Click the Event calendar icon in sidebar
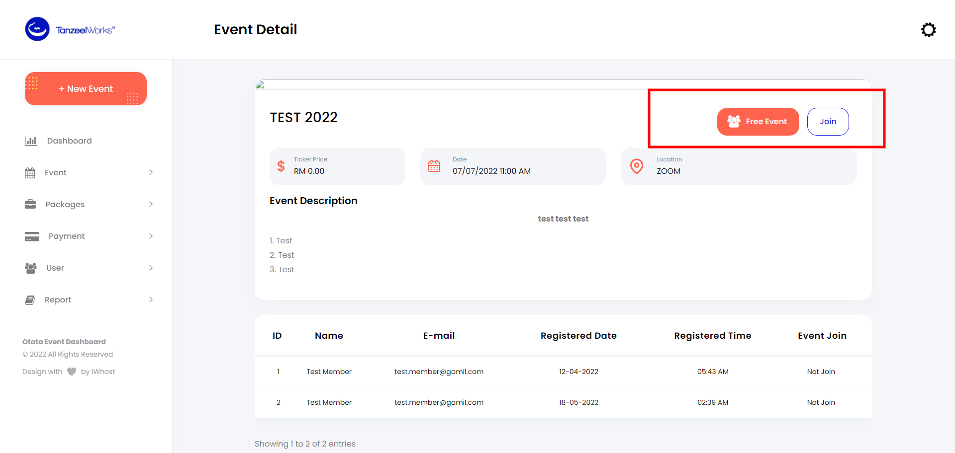 click(30, 173)
